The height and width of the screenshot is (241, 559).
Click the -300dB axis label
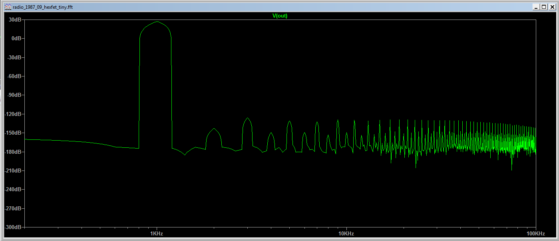(x=13, y=227)
